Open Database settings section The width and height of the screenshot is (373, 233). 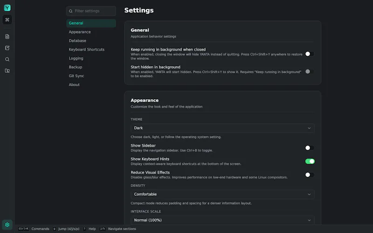(x=91, y=41)
